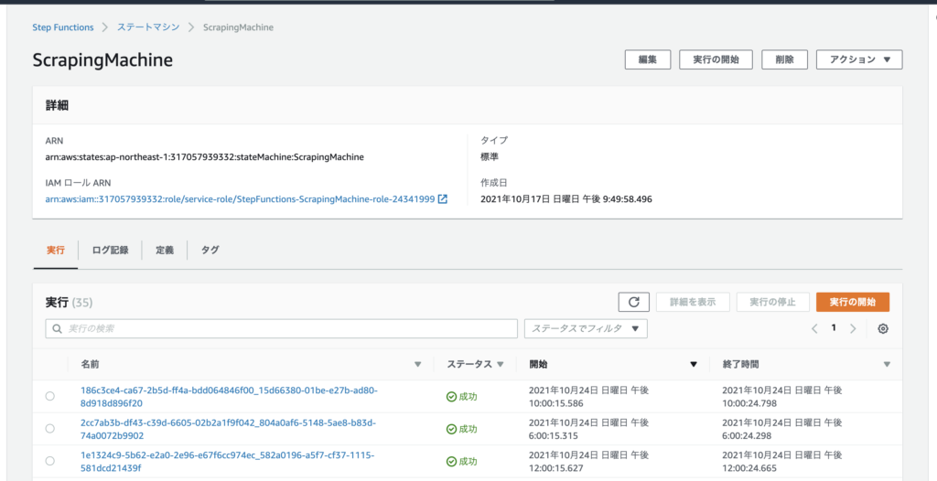Switch to the ログ記録 tab
The width and height of the screenshot is (937, 481).
110,251
